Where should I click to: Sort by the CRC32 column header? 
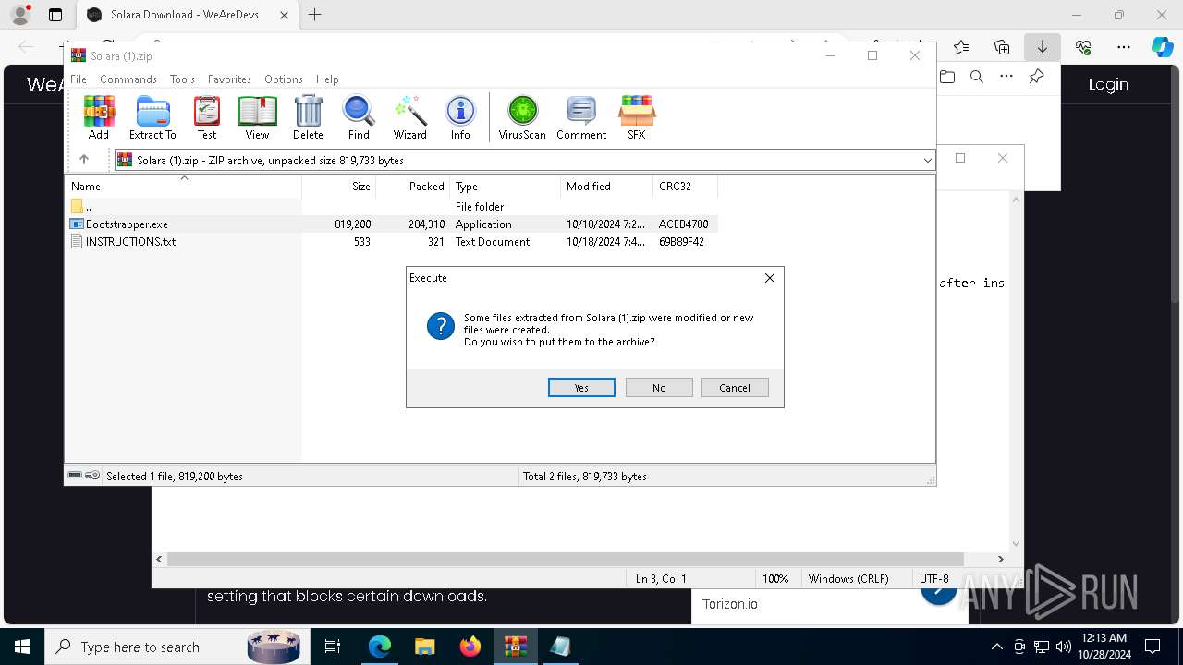coord(686,186)
